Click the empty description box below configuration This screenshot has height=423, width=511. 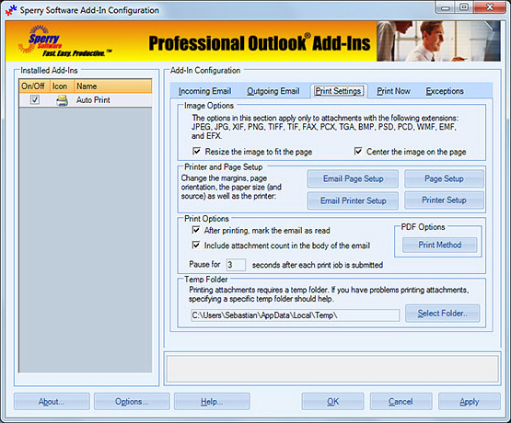coord(332,369)
